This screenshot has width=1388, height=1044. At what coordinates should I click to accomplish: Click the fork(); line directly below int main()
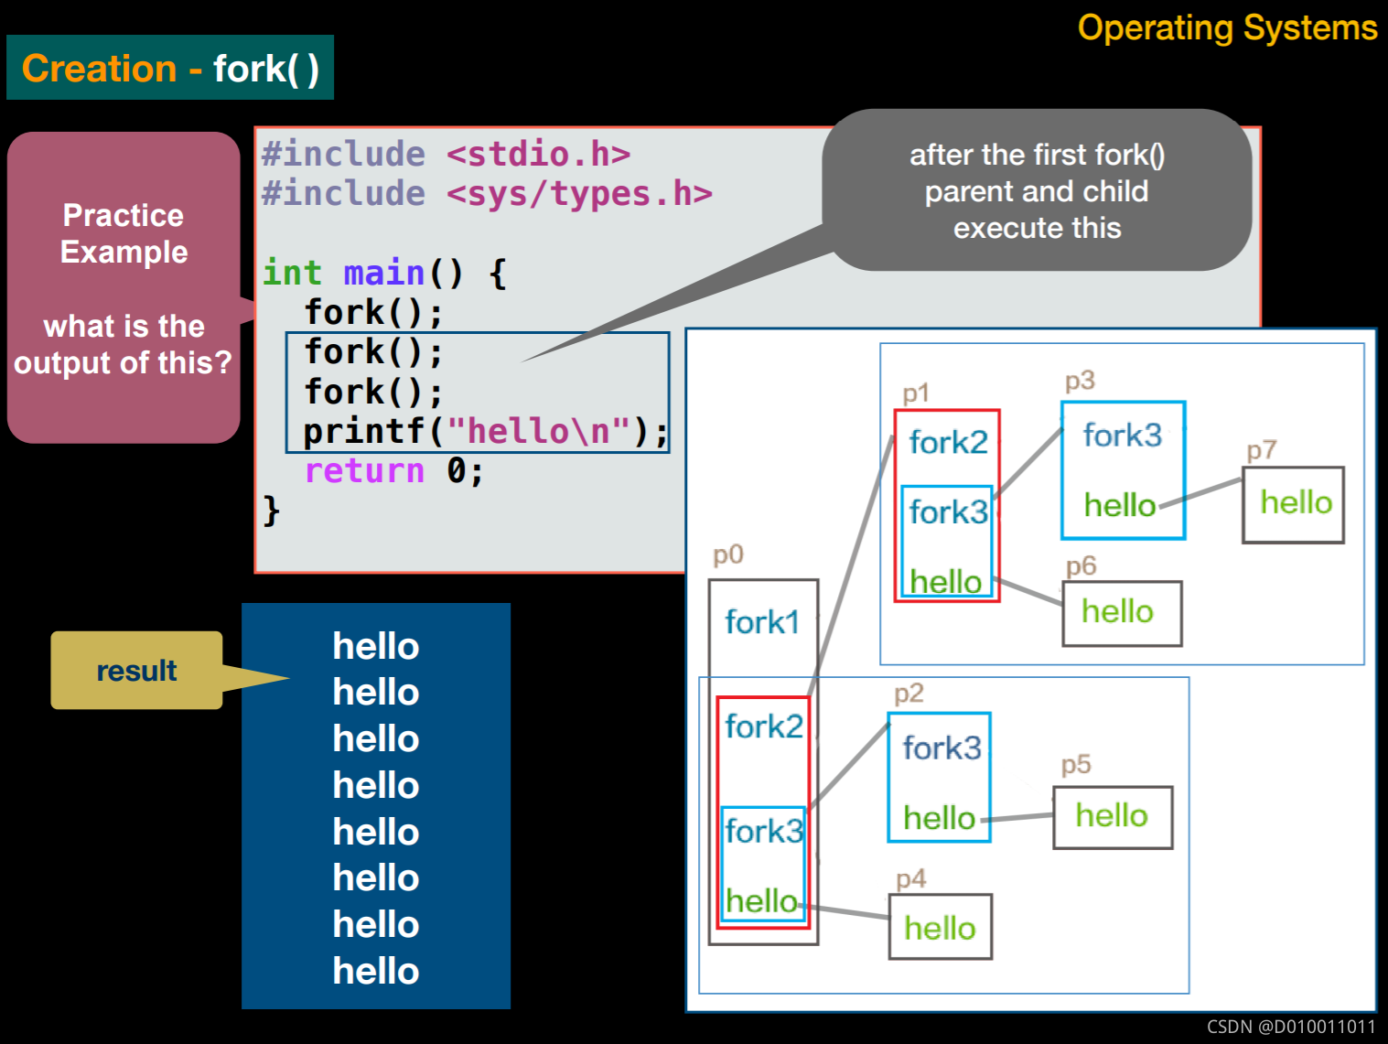click(x=373, y=312)
